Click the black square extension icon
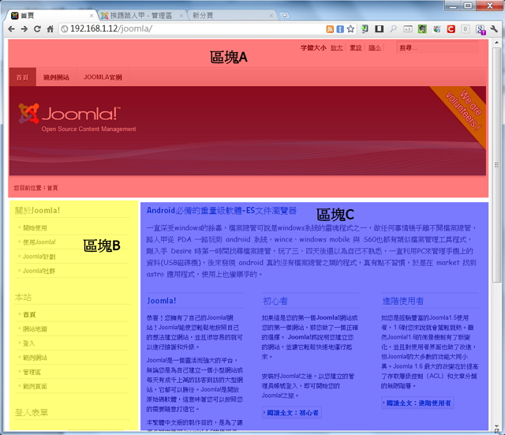Screen dimensions: 505x435 (x=379, y=29)
